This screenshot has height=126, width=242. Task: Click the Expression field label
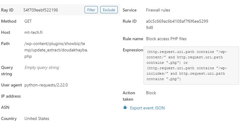(133, 50)
